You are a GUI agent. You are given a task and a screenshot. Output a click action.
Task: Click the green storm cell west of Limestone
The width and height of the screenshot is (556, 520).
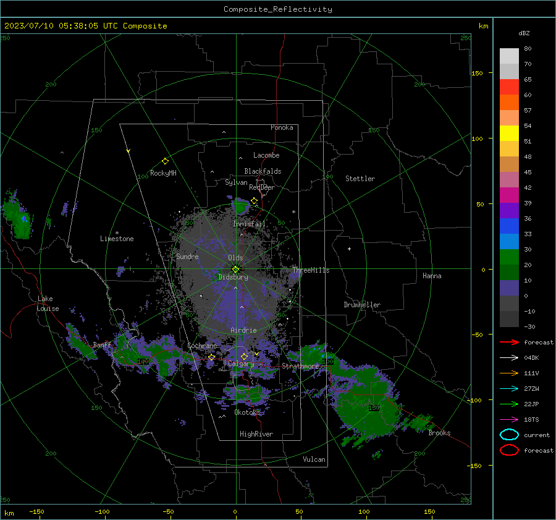tap(18, 216)
